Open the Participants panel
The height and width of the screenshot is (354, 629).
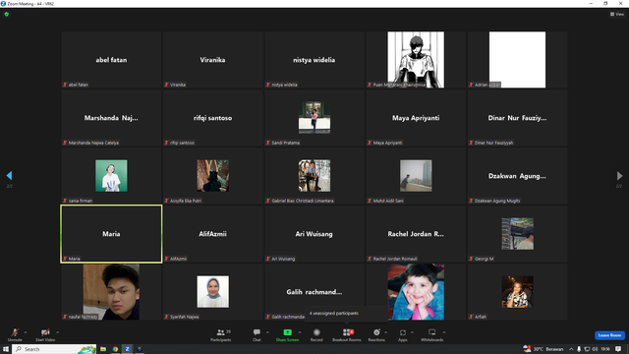(220, 334)
